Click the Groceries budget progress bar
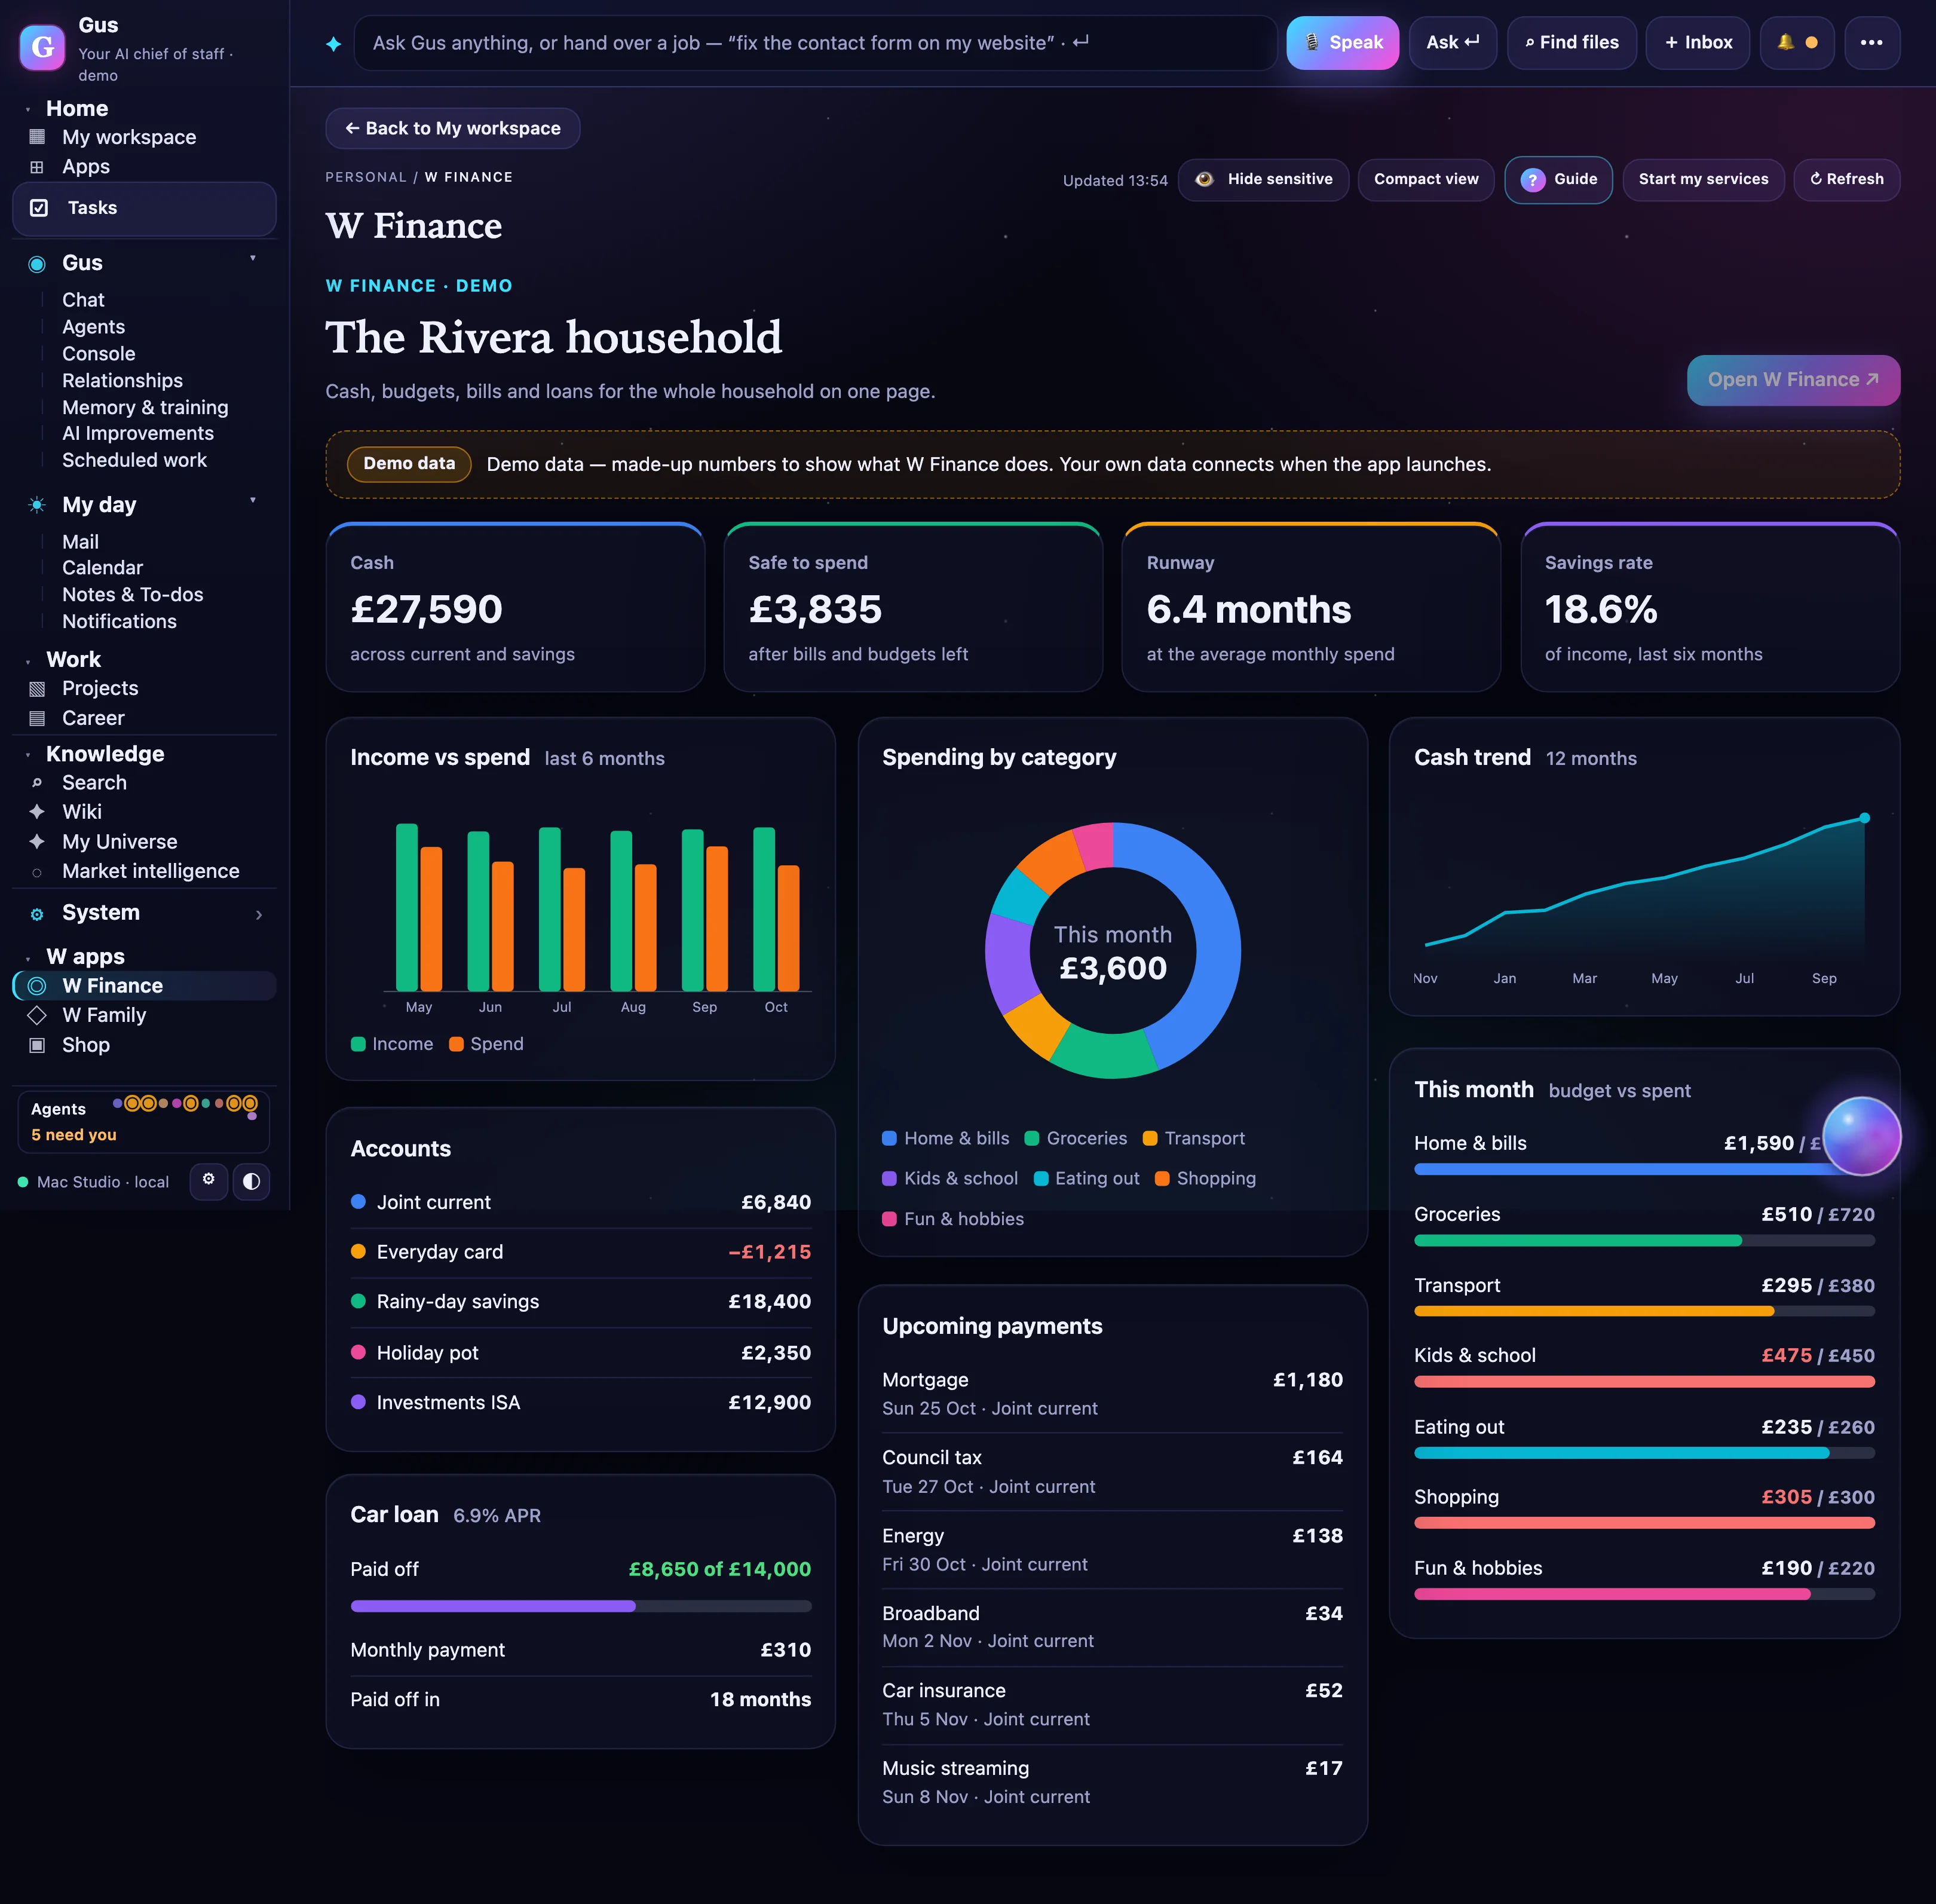The image size is (1936, 1904). (1644, 1241)
